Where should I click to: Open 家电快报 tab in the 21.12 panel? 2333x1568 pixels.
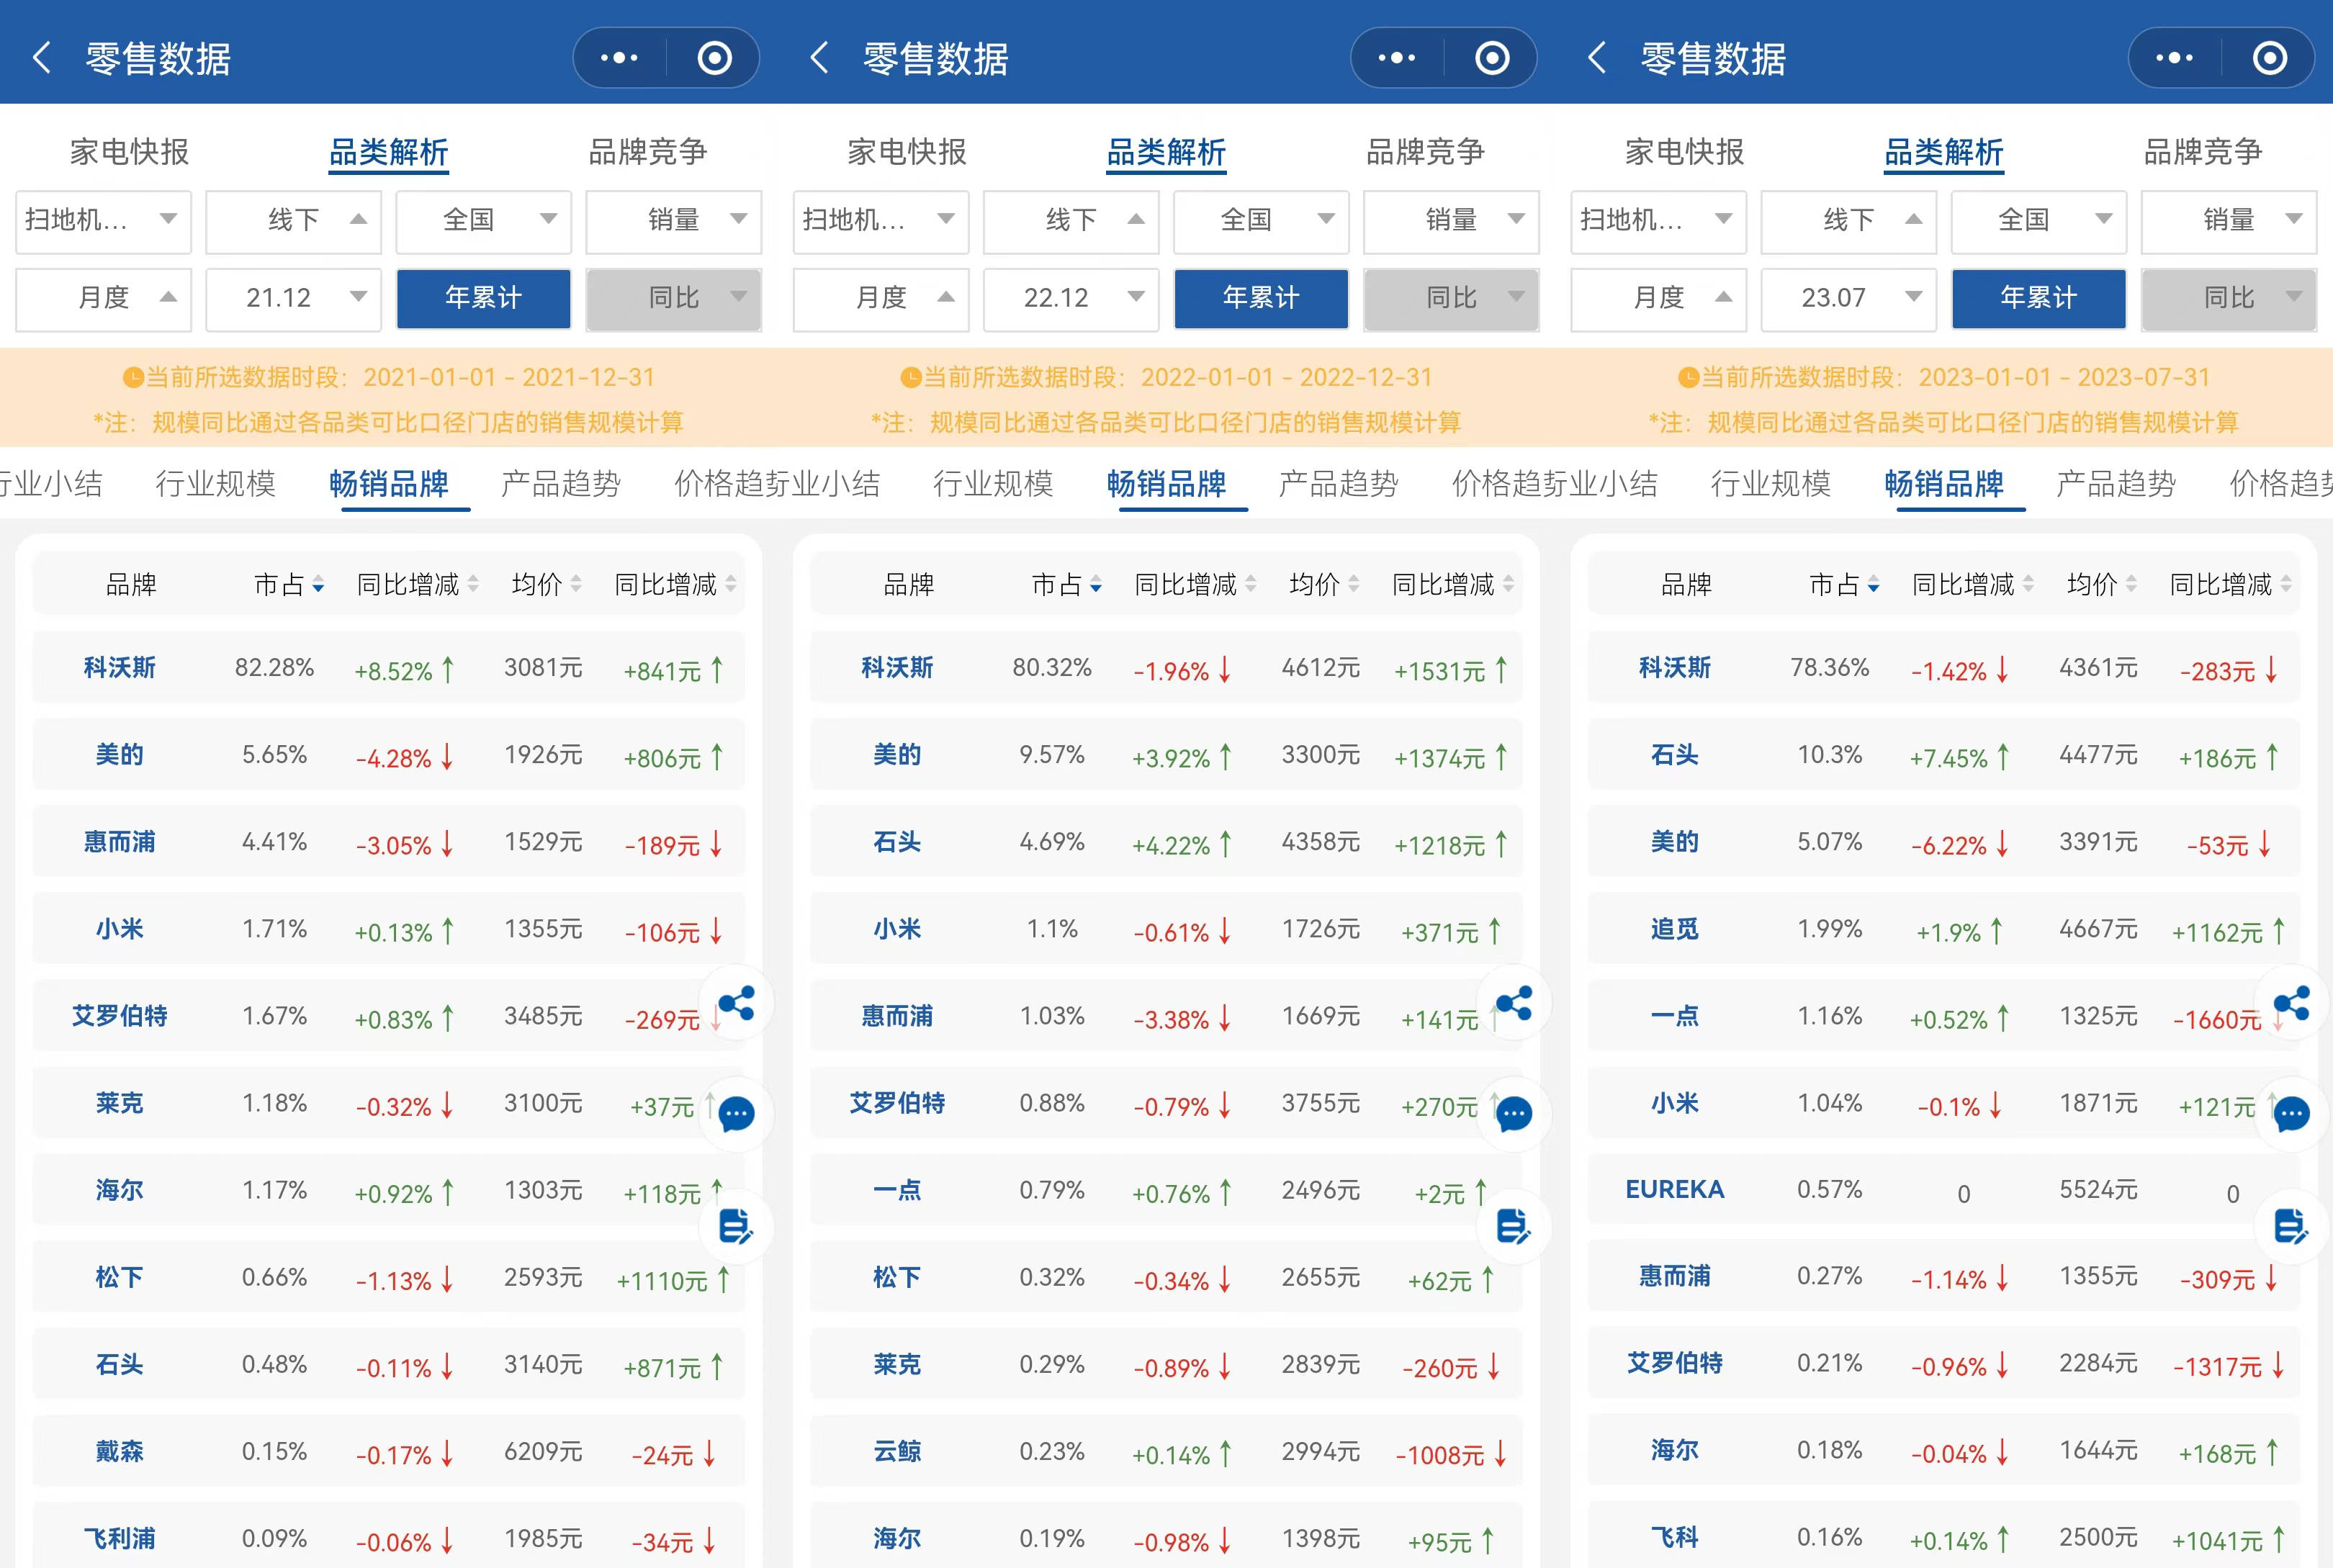129,152
